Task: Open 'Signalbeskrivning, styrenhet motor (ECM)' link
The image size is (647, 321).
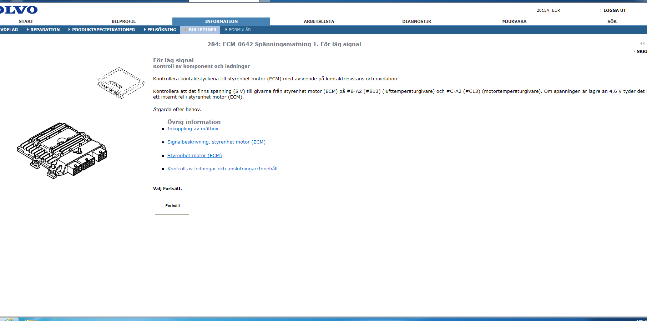Action: (x=216, y=142)
